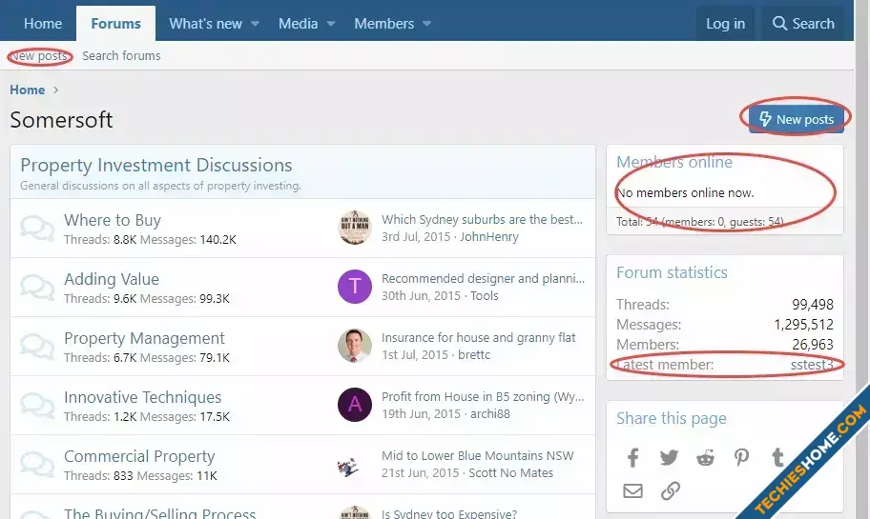Open Property Investment Discussions category
870x519 pixels.
(x=155, y=165)
